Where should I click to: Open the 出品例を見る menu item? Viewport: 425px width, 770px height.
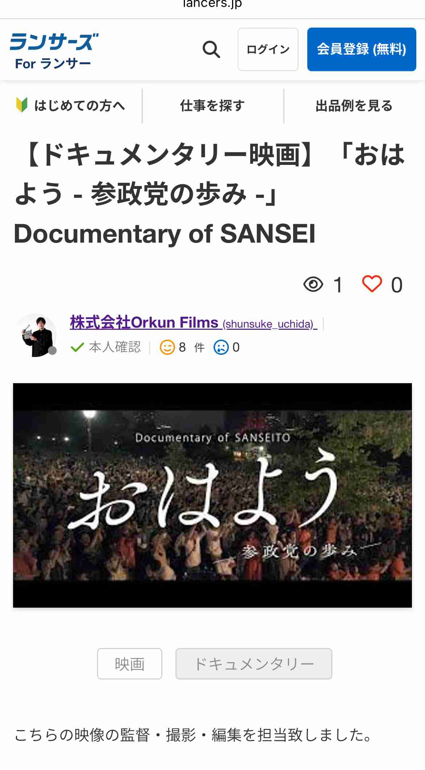354,106
